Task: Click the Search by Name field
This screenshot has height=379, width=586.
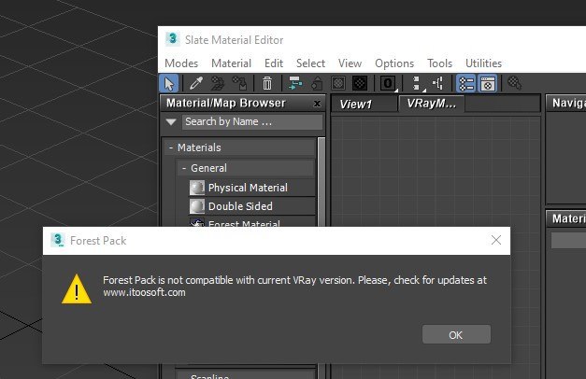Action: point(252,121)
